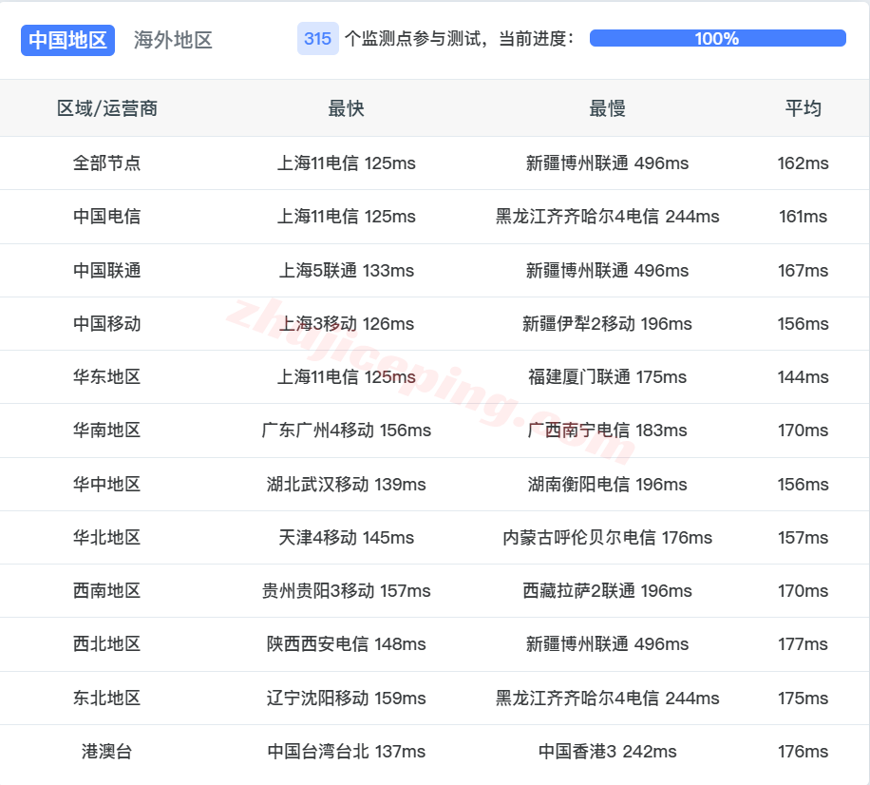Click 贵州贵阳3移动 157ms cell
This screenshot has width=870, height=785.
coord(347,591)
